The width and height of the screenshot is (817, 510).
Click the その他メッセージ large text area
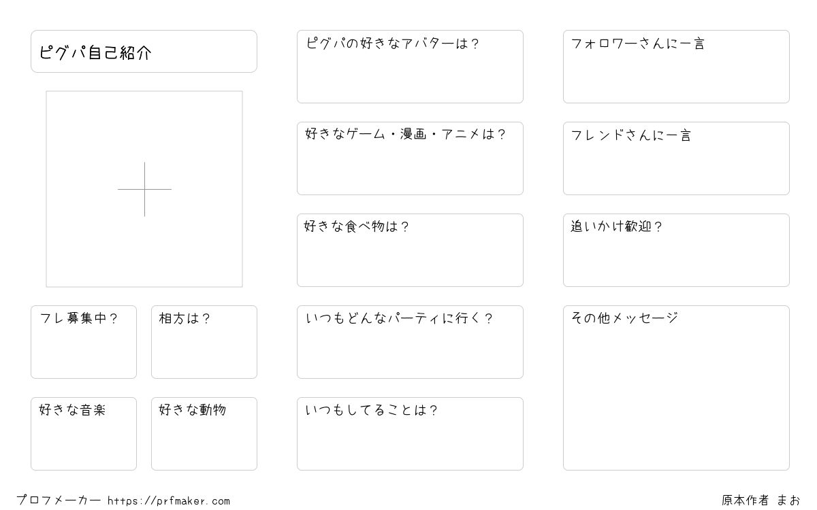(676, 388)
